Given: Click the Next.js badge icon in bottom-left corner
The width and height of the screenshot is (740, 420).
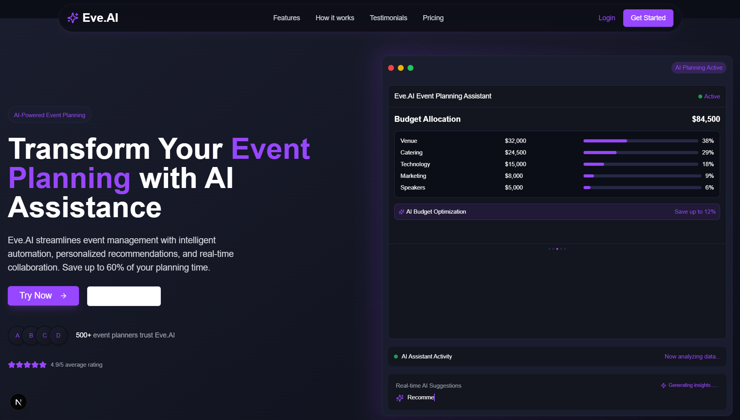Looking at the screenshot, I should tap(18, 401).
